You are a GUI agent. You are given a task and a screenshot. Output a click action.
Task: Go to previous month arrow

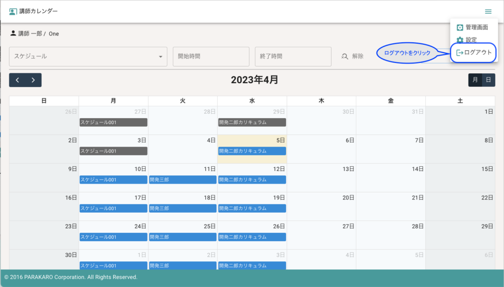tap(17, 80)
